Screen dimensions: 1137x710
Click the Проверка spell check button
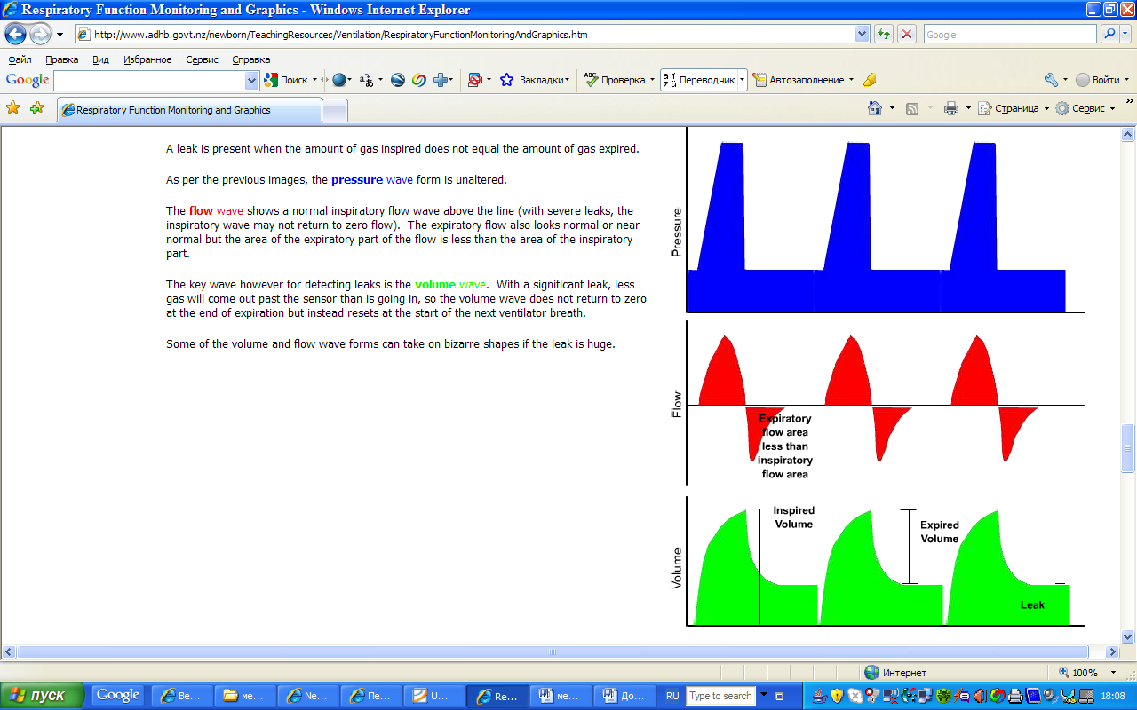pyautogui.click(x=615, y=80)
